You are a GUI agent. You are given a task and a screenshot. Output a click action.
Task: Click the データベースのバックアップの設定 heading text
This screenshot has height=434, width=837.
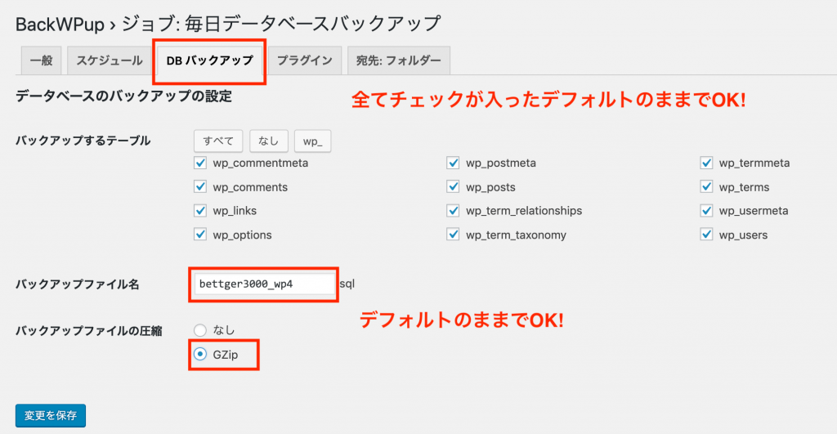click(123, 96)
